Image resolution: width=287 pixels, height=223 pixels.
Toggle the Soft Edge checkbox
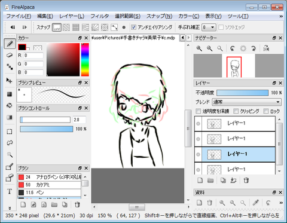(x=221, y=27)
